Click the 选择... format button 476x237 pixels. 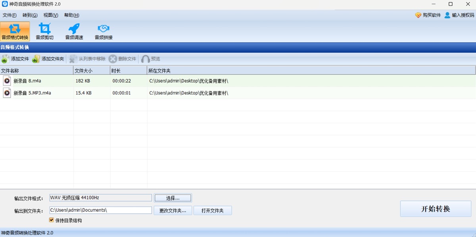173,198
